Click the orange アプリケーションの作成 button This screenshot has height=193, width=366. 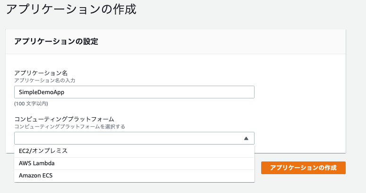[303, 168]
